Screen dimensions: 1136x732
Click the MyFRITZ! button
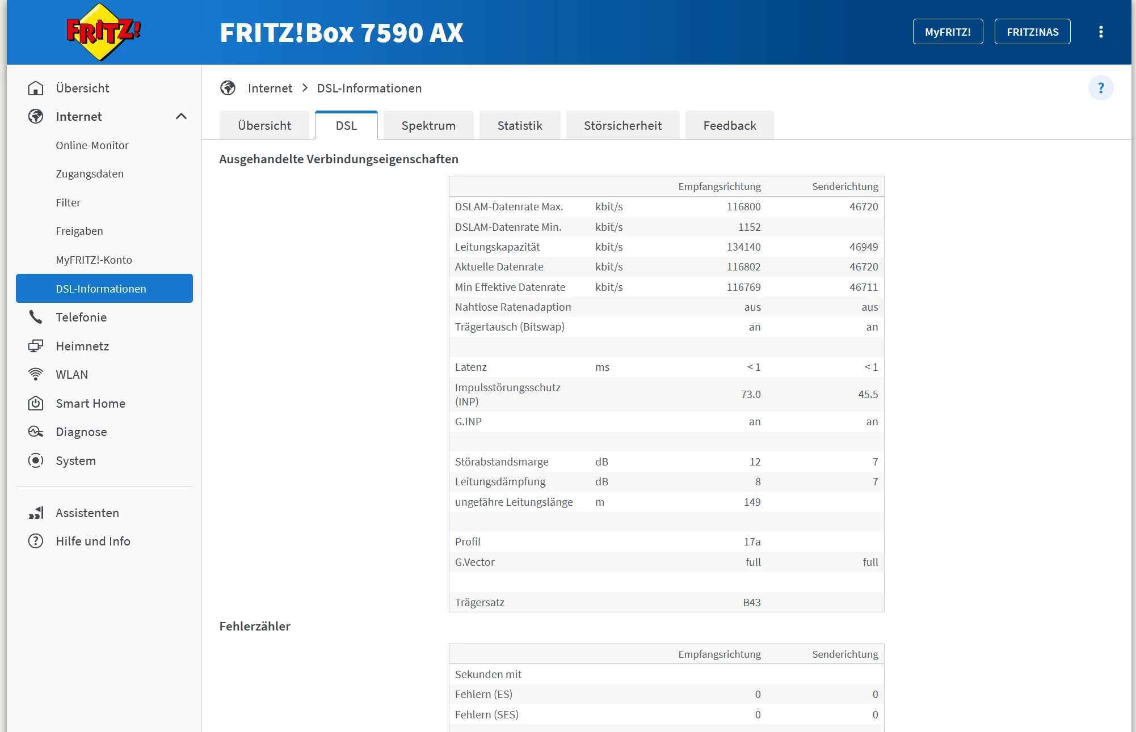tap(947, 32)
